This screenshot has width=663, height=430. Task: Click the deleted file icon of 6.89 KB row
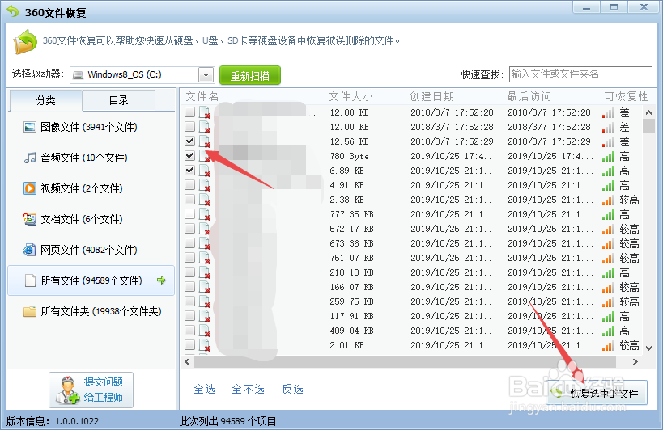click(x=205, y=171)
